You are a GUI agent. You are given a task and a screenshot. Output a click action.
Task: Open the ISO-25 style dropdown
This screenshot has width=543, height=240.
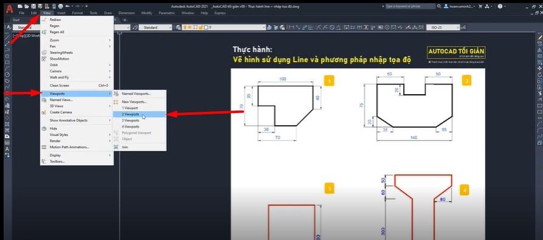[x=443, y=27]
